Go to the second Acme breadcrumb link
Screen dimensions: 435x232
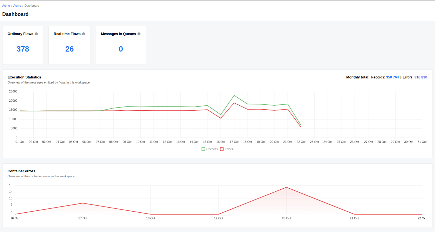pyautogui.click(x=17, y=6)
